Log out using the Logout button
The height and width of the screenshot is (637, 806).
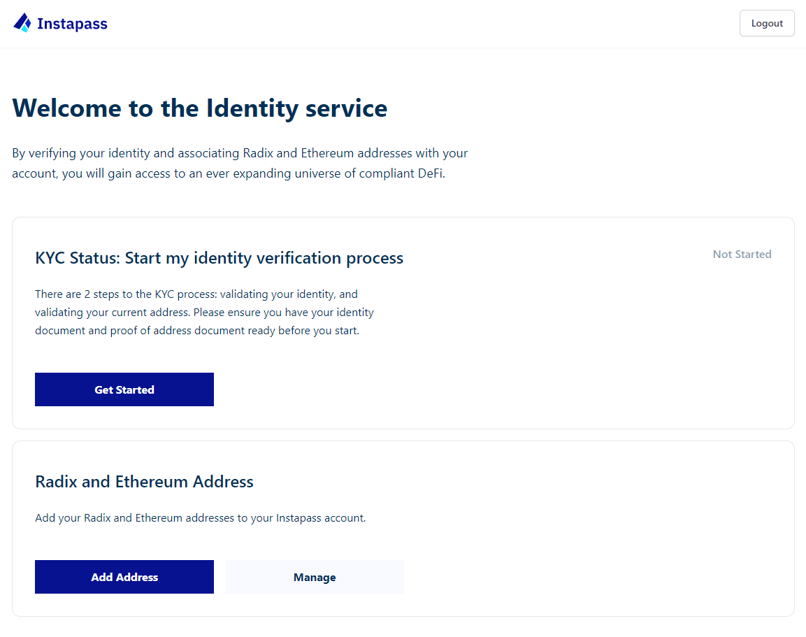[766, 23]
